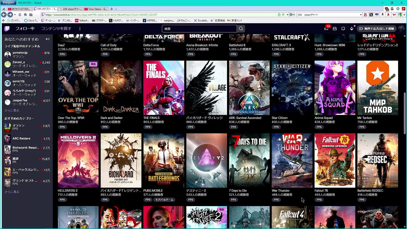Open the user avatar menu

tap(401, 29)
